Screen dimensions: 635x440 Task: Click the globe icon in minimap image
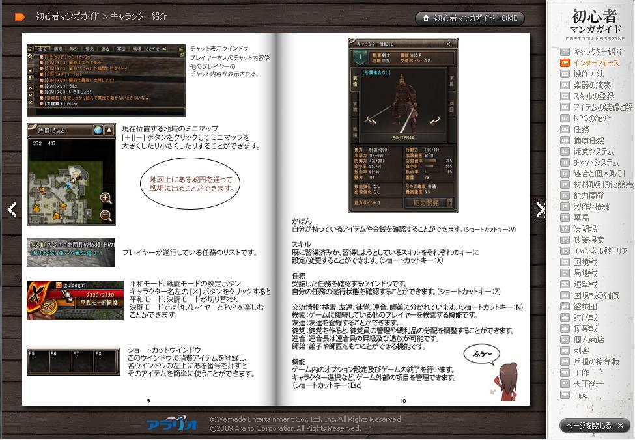98,130
